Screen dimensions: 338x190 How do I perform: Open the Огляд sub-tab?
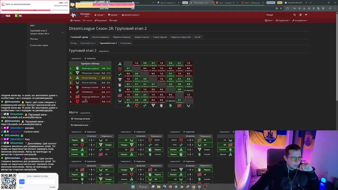click(x=73, y=43)
